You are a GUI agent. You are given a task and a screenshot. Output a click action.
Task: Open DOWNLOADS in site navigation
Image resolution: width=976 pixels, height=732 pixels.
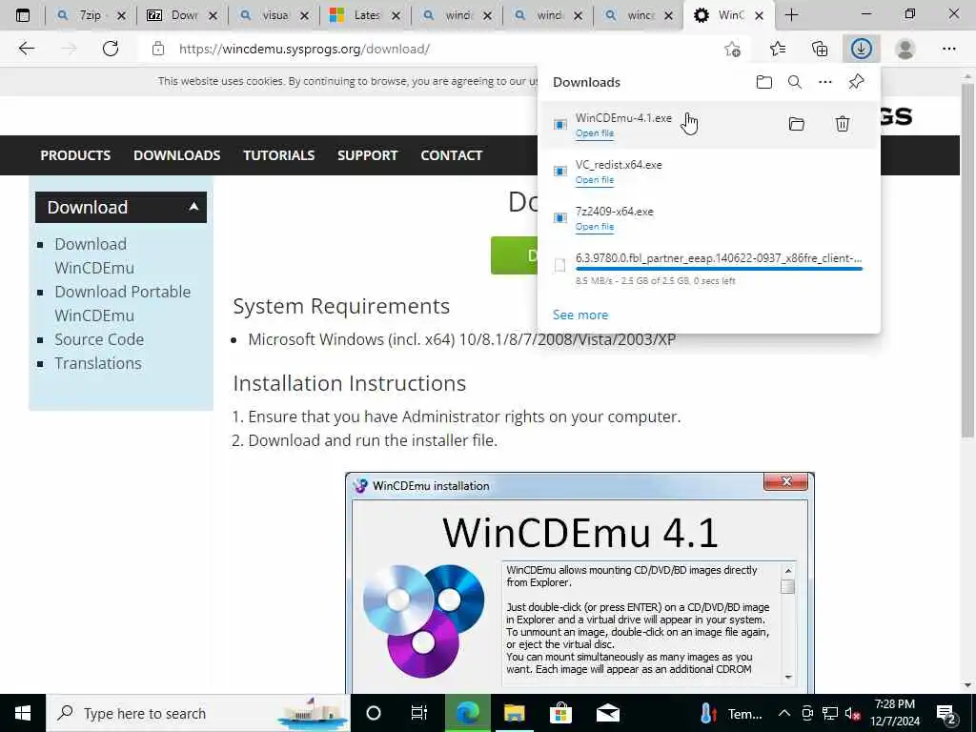point(176,155)
